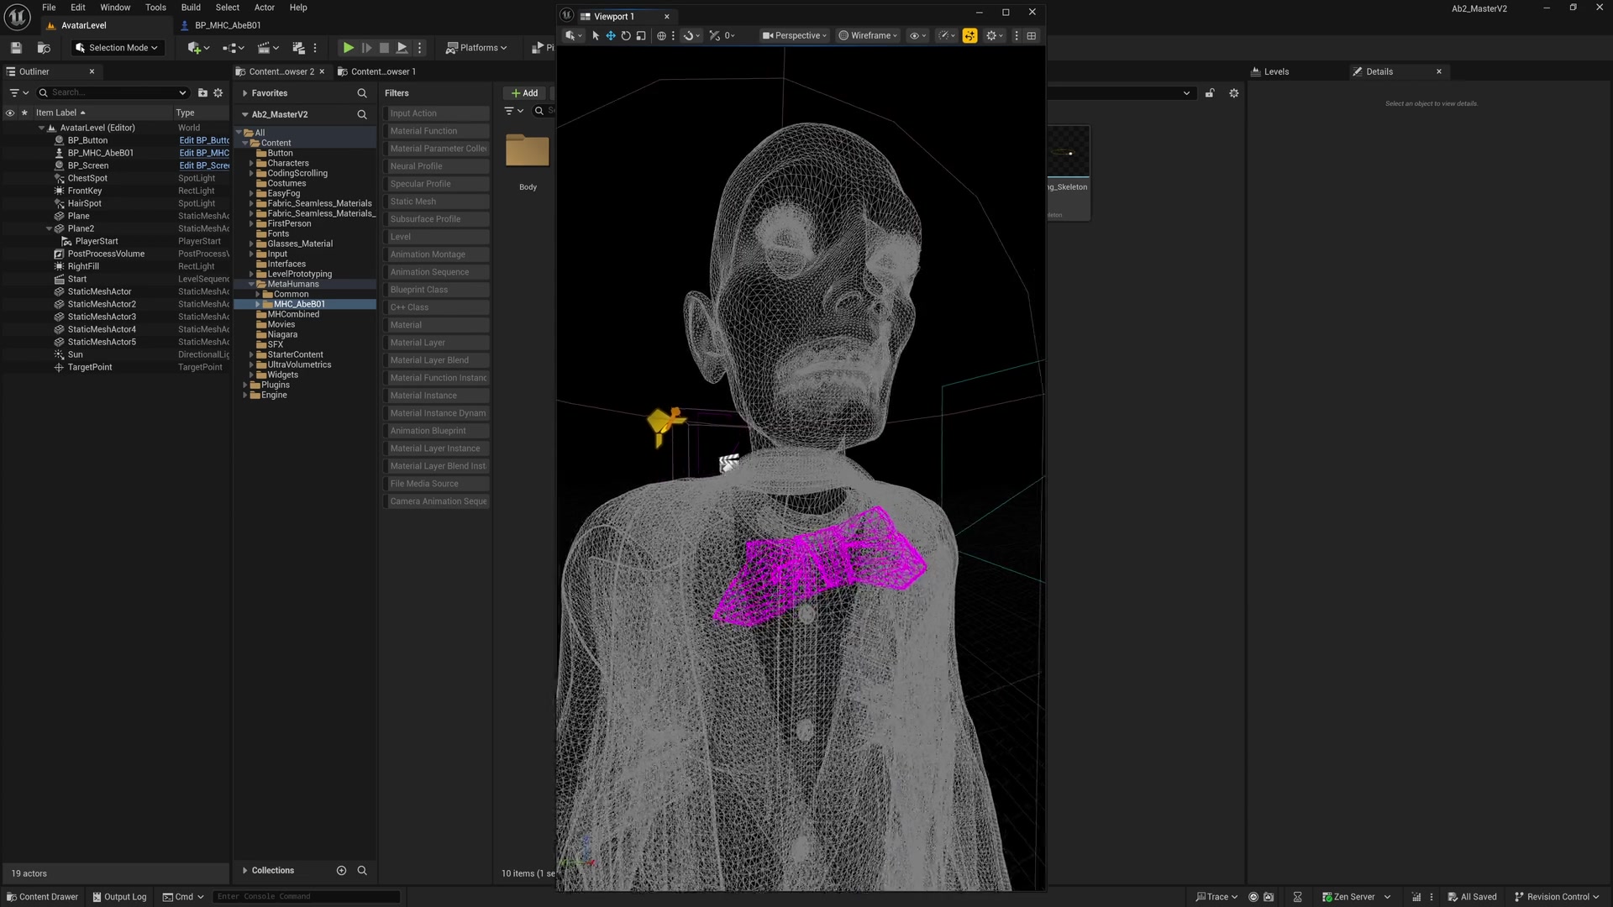This screenshot has height=907, width=1613.
Task: Open the Browse content icon in toolbar
Action: click(x=44, y=48)
